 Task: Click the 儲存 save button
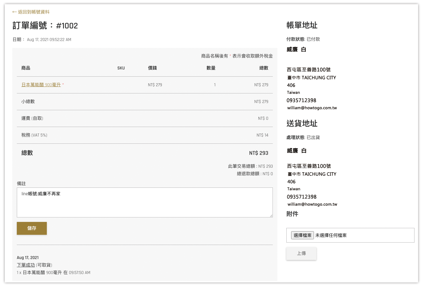pyautogui.click(x=32, y=228)
